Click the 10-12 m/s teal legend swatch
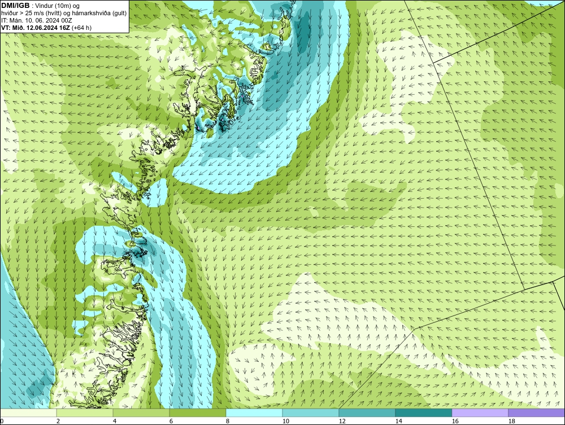The width and height of the screenshot is (565, 425). (x=311, y=413)
